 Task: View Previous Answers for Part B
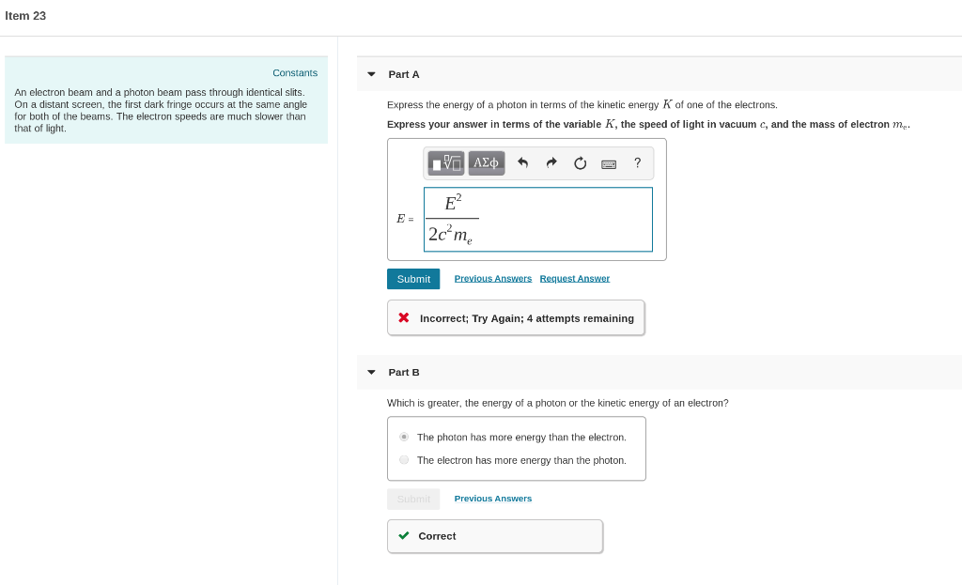pos(492,499)
